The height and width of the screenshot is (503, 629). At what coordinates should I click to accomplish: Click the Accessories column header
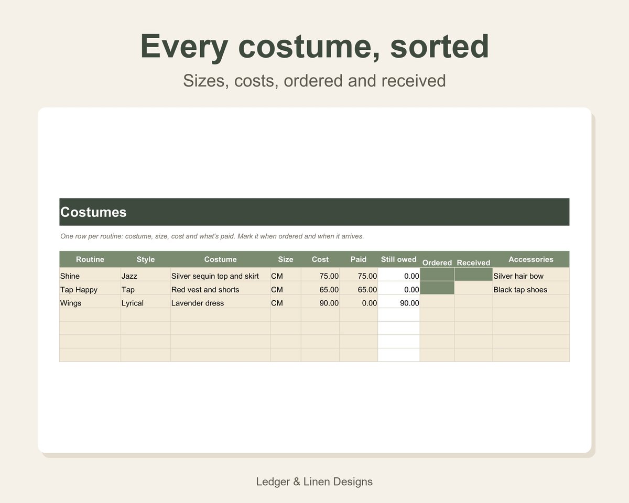pos(531,259)
